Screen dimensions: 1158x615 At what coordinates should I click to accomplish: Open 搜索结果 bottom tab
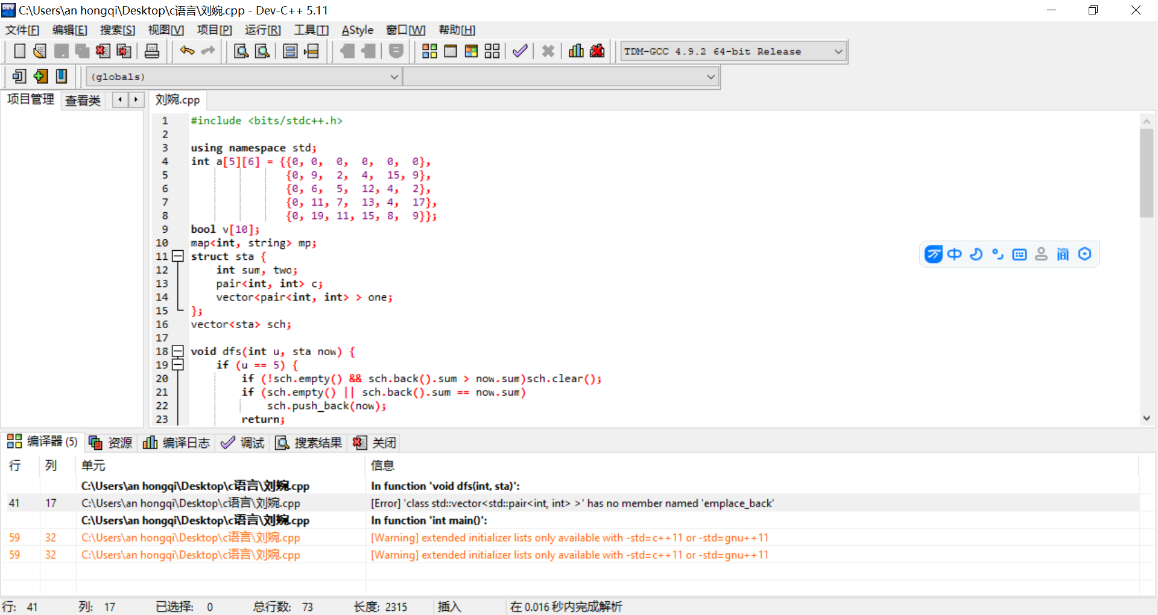click(x=309, y=443)
